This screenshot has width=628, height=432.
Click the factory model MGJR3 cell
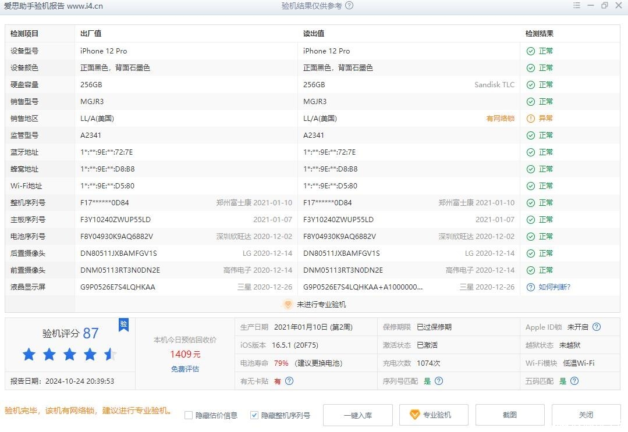[92, 102]
